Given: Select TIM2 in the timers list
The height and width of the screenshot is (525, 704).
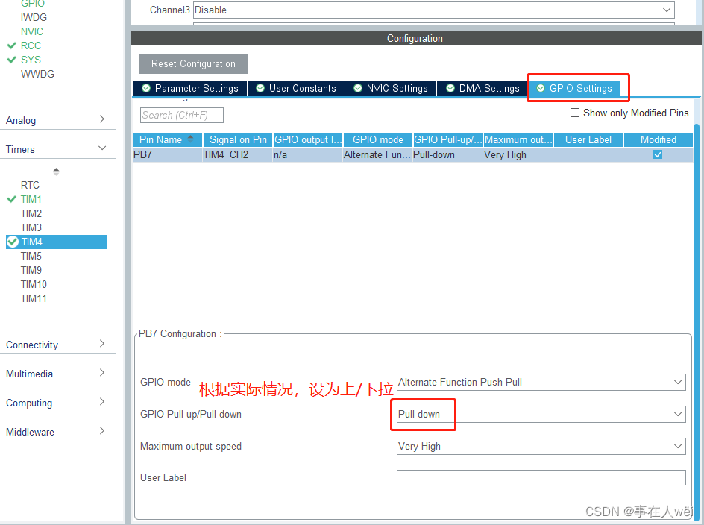Looking at the screenshot, I should coord(31,213).
